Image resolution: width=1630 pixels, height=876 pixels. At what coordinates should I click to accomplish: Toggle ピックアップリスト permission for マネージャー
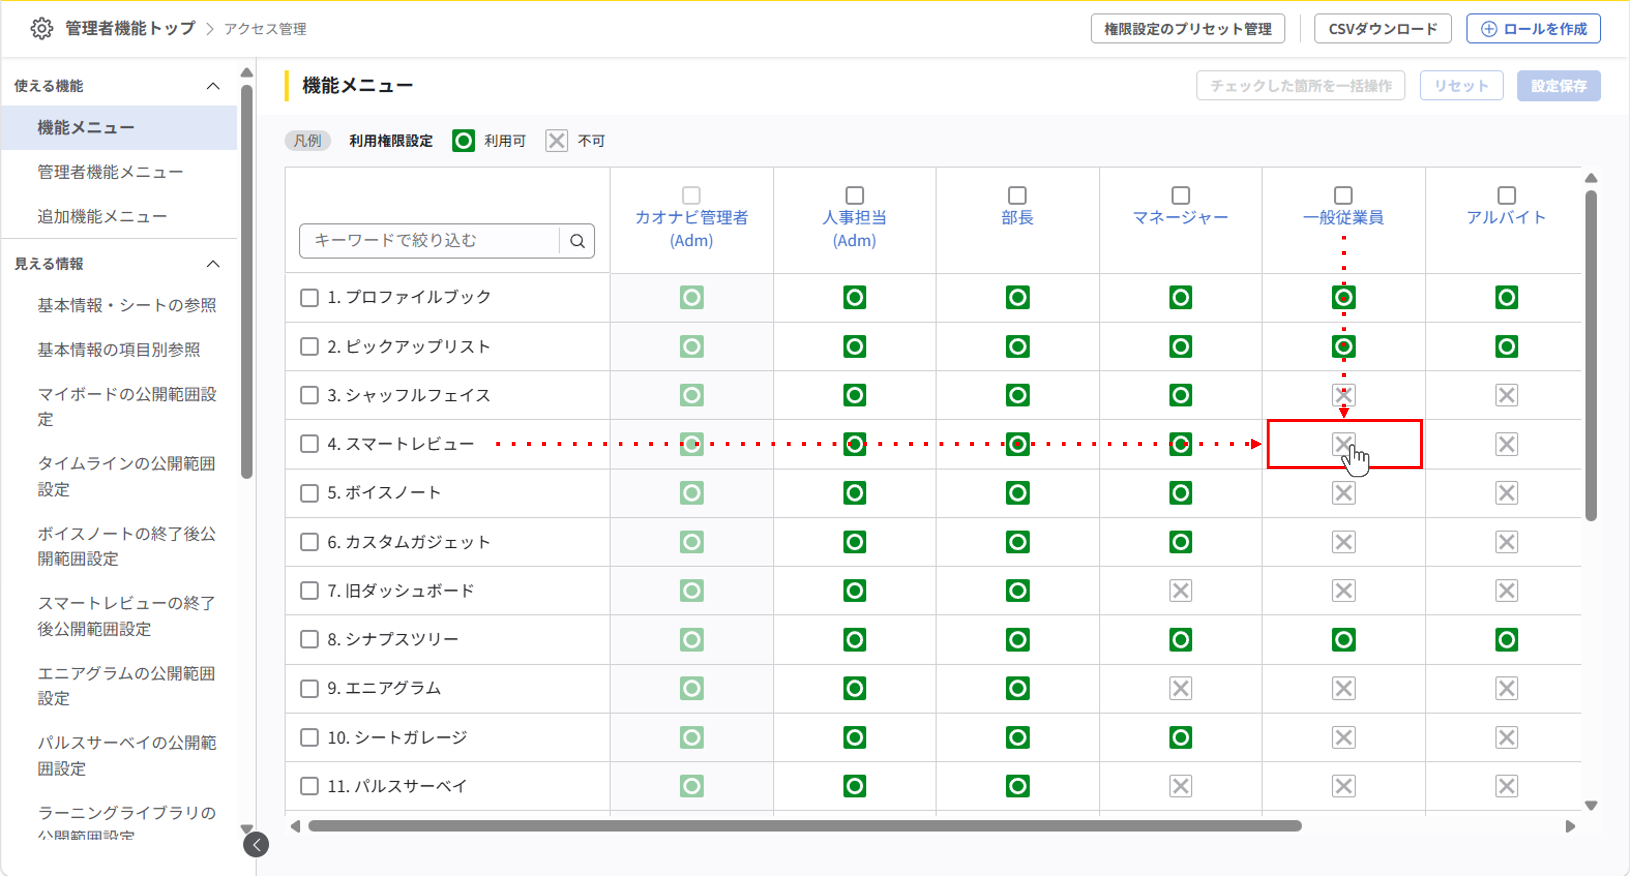pyautogui.click(x=1180, y=346)
